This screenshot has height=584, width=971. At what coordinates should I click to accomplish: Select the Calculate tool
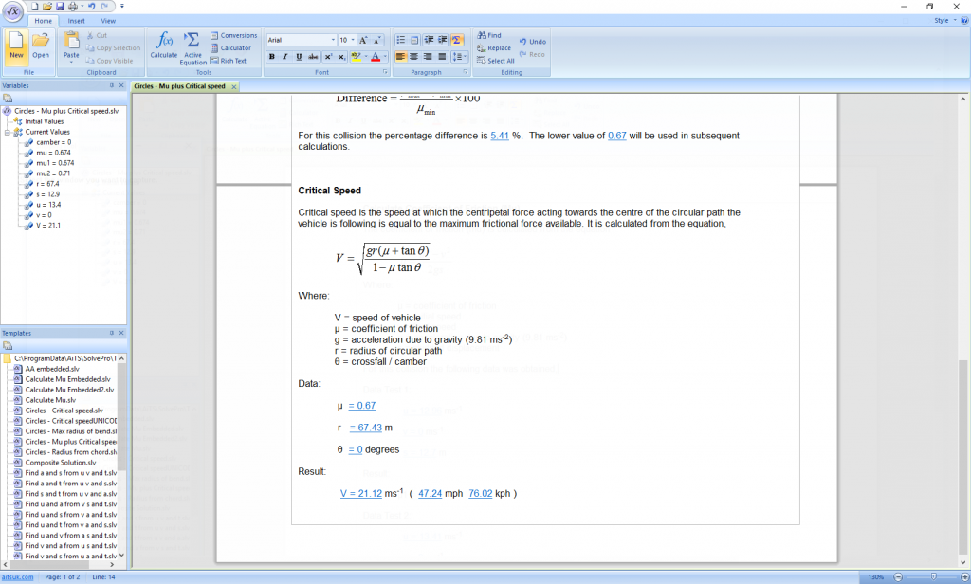click(163, 47)
